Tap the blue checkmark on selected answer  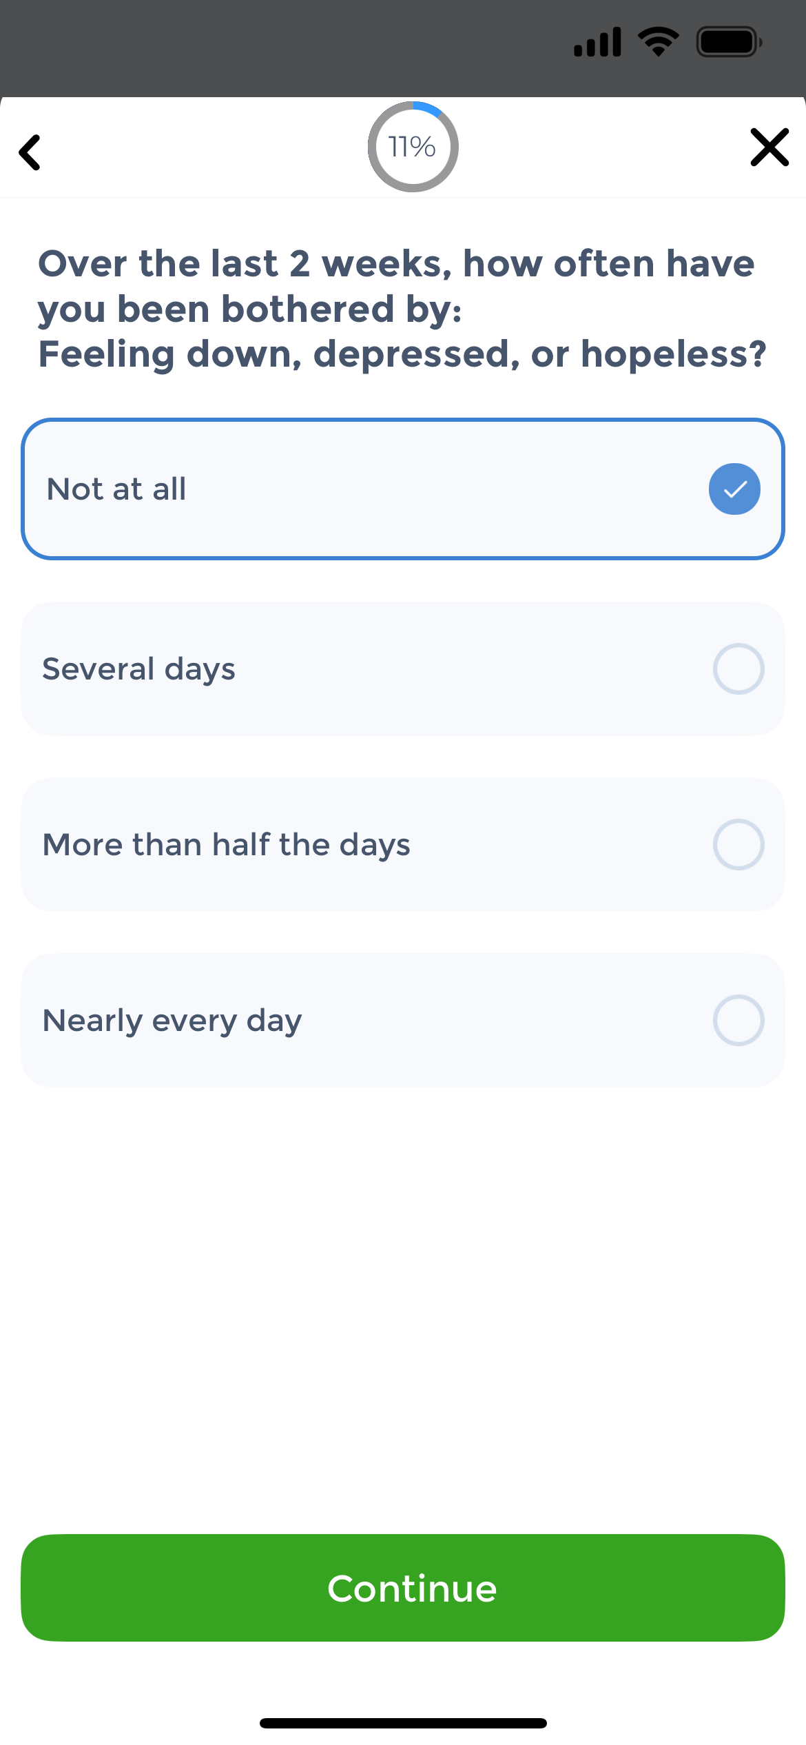point(734,489)
